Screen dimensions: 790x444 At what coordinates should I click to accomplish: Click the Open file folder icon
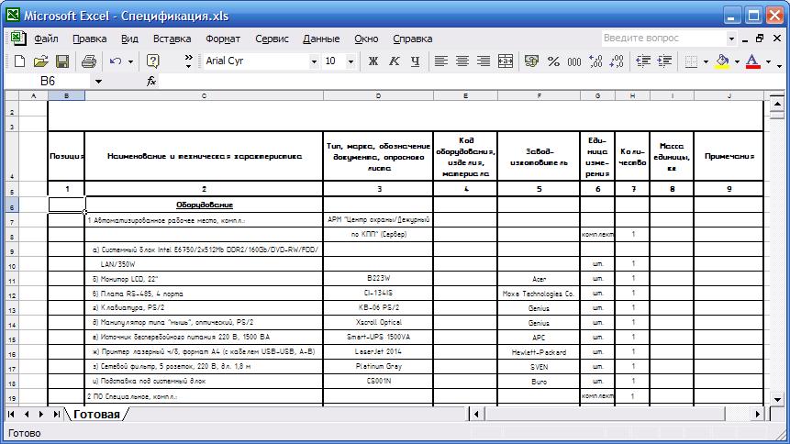(x=40, y=61)
